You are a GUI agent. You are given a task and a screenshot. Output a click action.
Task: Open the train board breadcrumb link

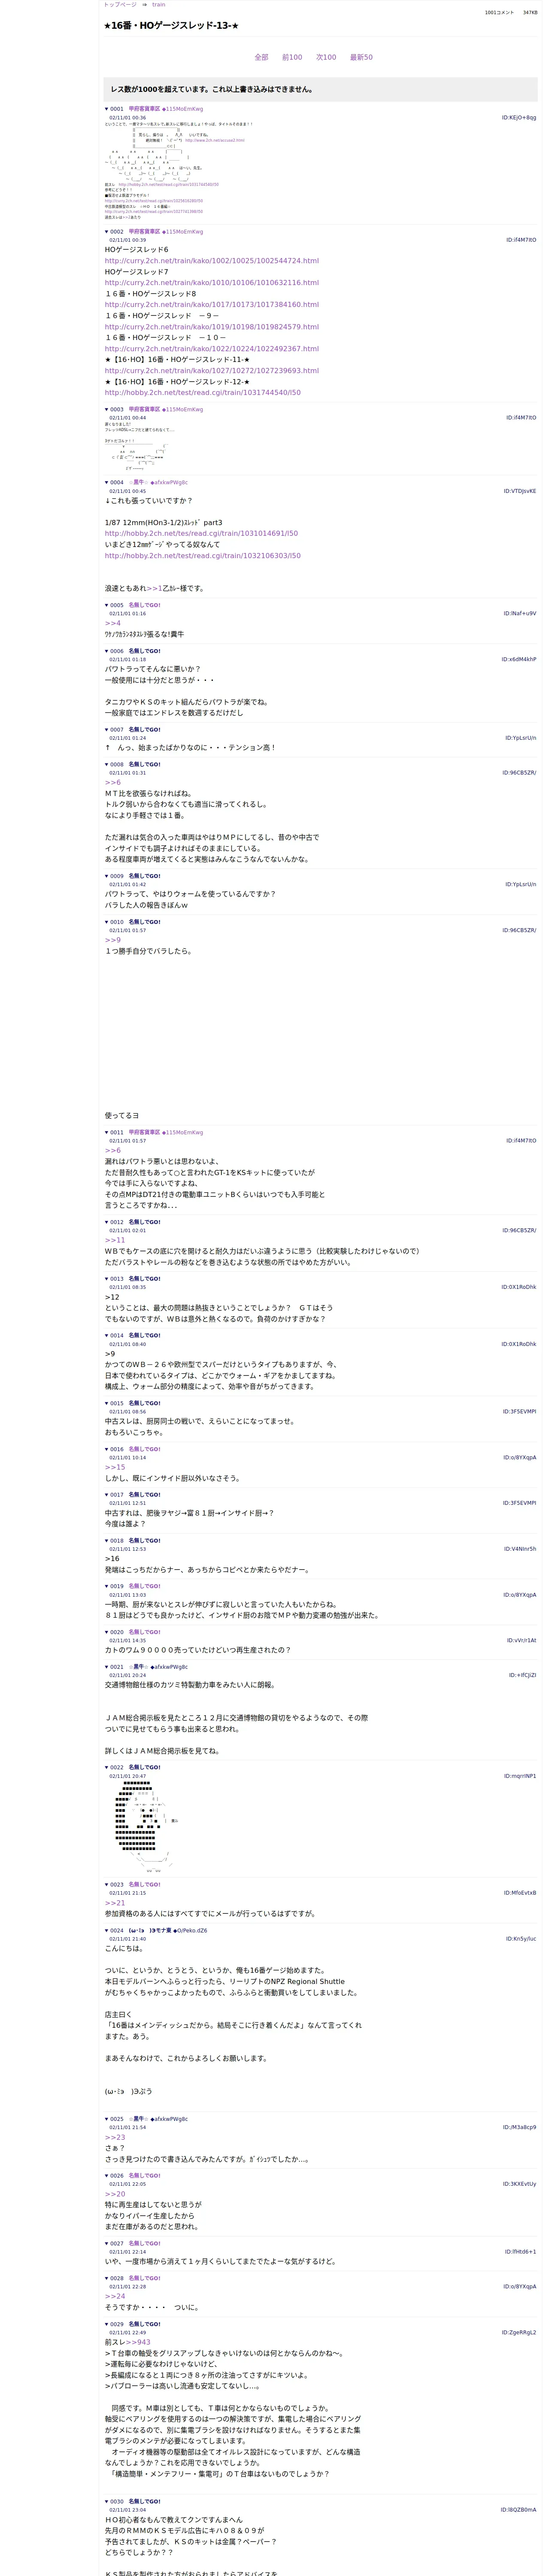click(x=159, y=5)
